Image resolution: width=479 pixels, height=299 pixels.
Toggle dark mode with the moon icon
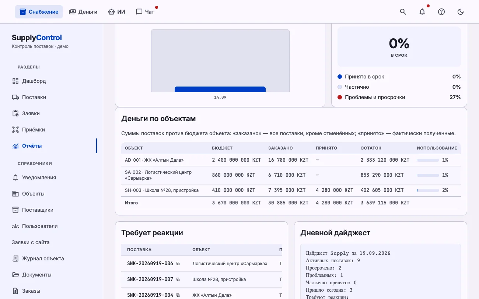[461, 12]
